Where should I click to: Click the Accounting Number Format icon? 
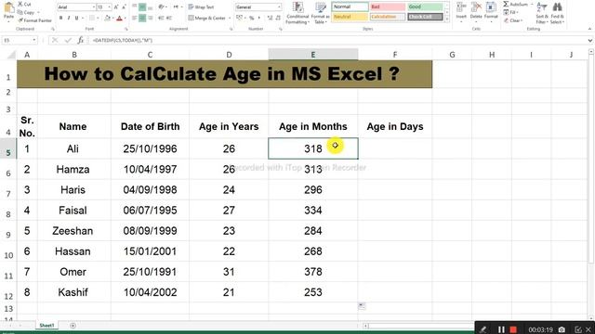click(x=239, y=19)
